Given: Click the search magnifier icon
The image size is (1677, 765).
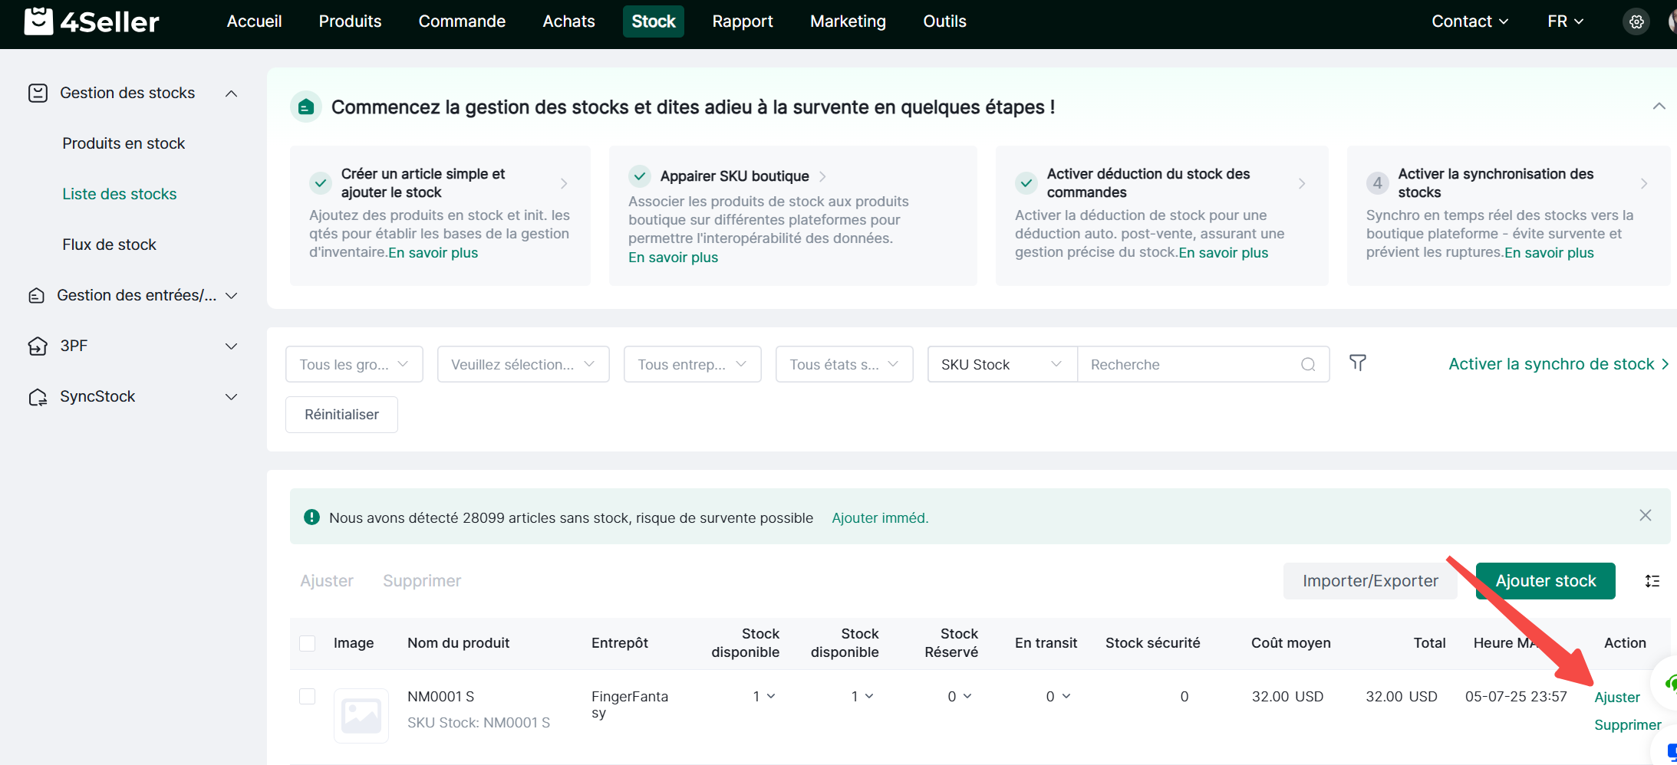Looking at the screenshot, I should click(x=1308, y=365).
